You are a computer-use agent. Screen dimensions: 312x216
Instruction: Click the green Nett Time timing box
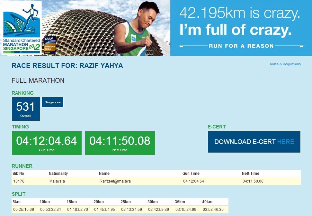pos(120,143)
